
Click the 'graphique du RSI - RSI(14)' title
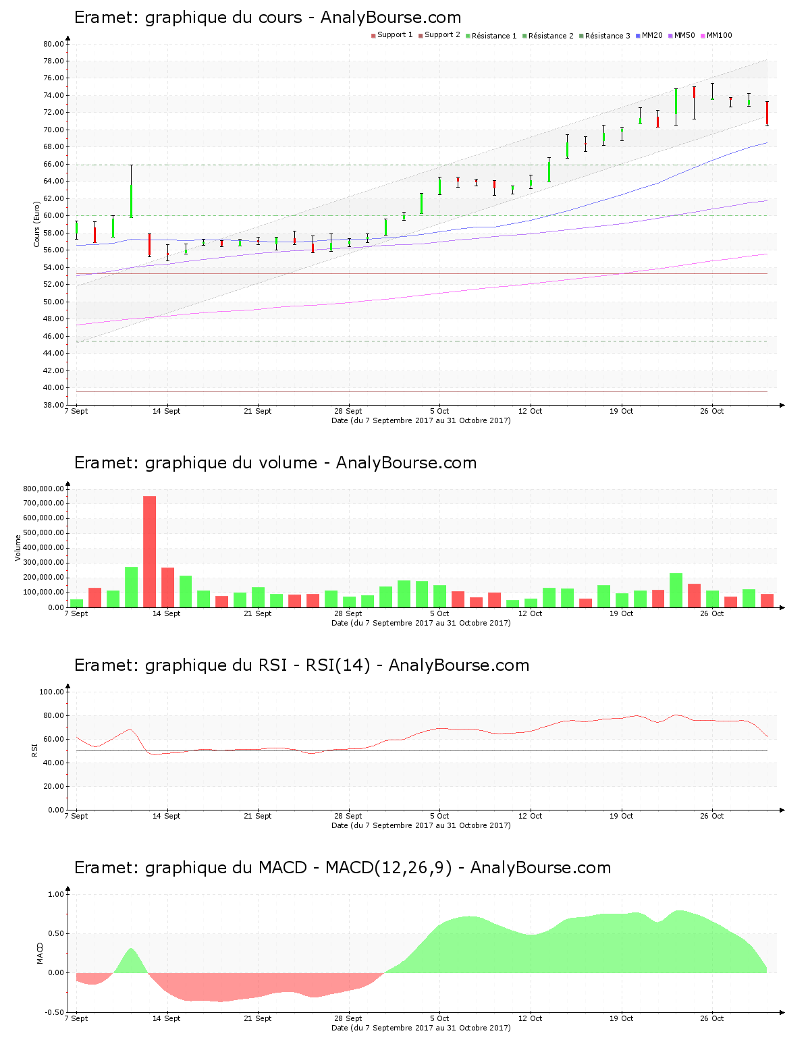302,665
